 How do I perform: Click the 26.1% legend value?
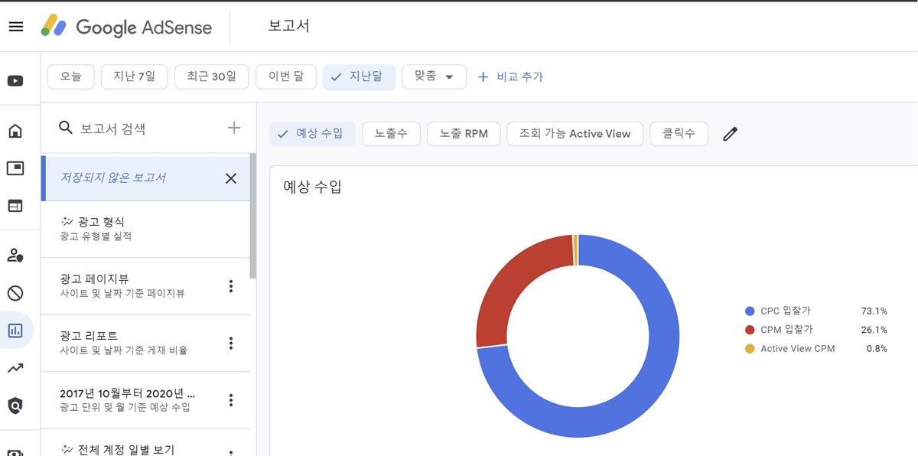(874, 330)
